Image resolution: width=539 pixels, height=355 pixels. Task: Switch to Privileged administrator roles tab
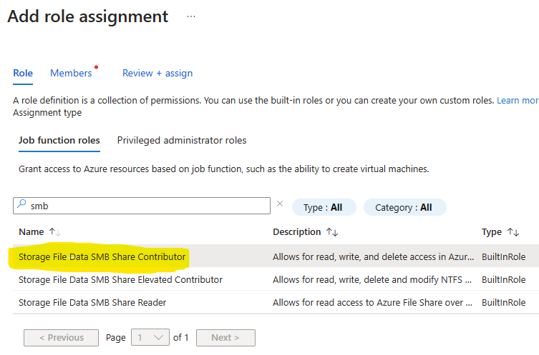pyautogui.click(x=182, y=140)
